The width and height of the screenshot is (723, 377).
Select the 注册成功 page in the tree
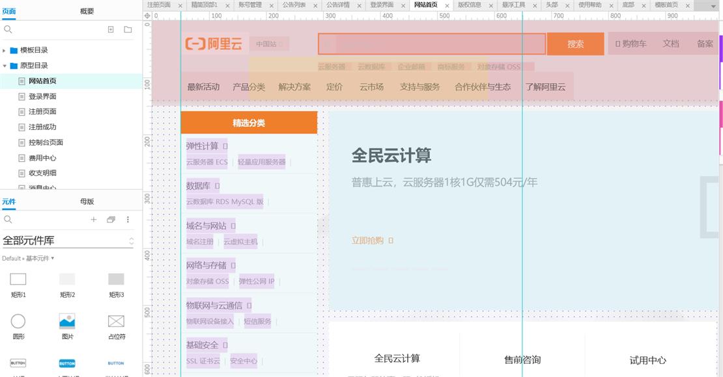[x=42, y=127]
